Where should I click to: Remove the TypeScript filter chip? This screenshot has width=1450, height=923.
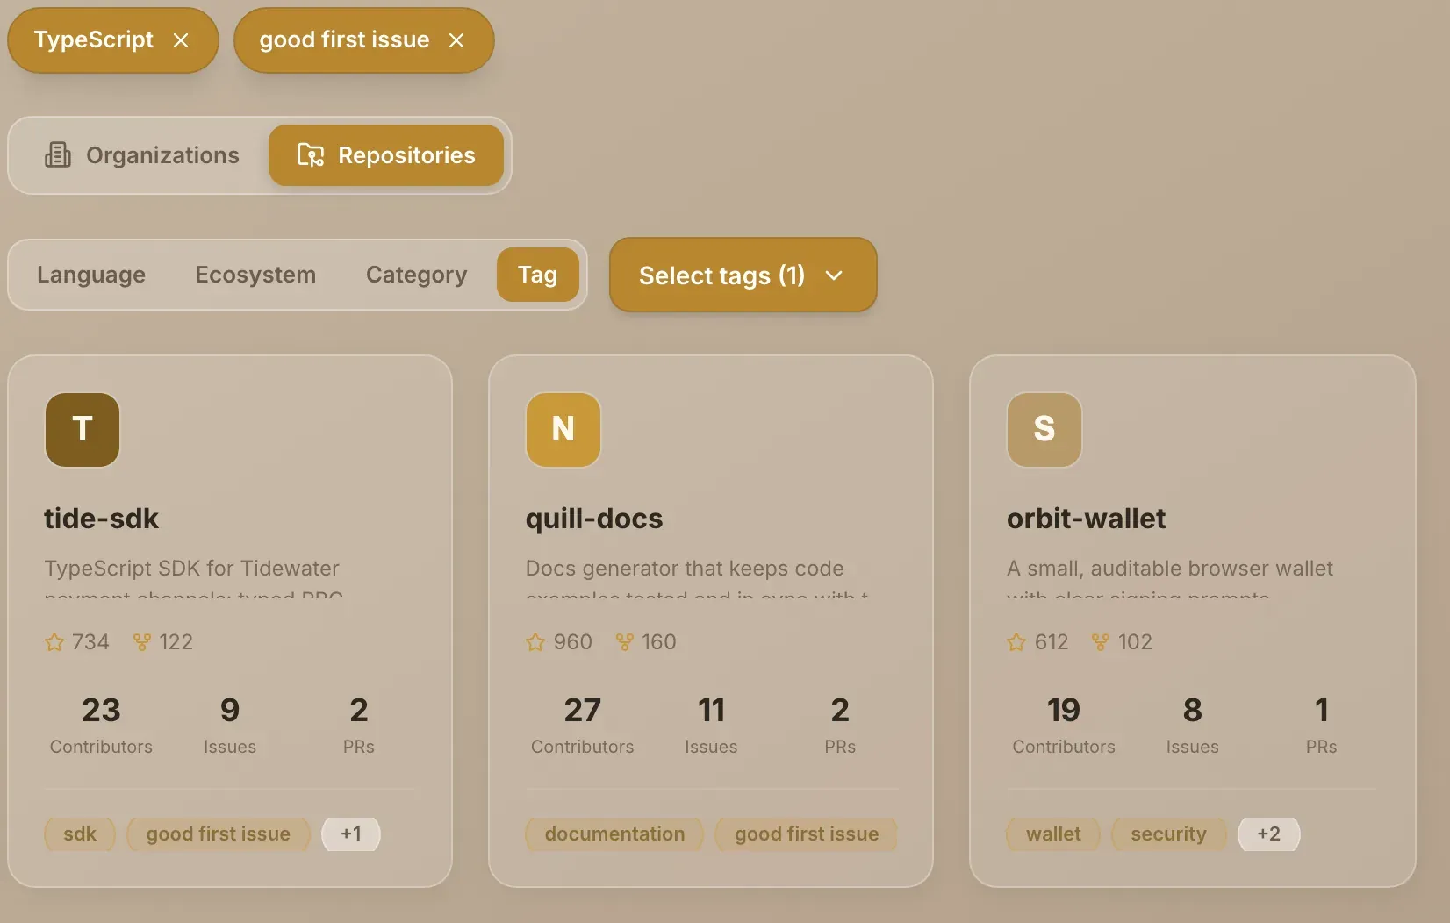click(x=181, y=40)
